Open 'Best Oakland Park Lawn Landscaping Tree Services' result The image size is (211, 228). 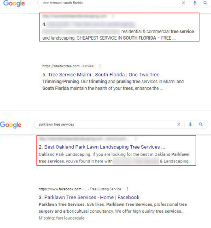104,147
